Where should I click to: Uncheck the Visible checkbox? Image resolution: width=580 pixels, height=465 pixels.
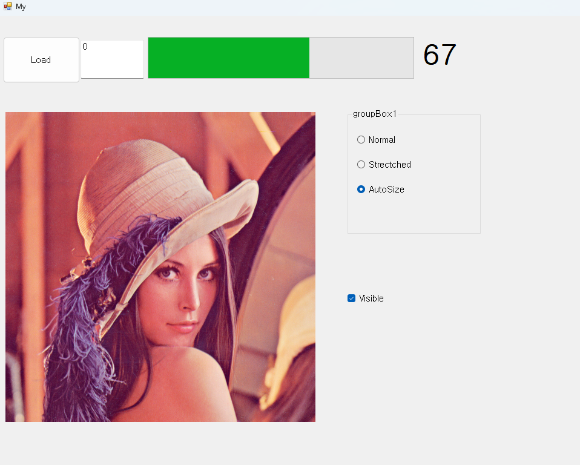(x=366, y=298)
